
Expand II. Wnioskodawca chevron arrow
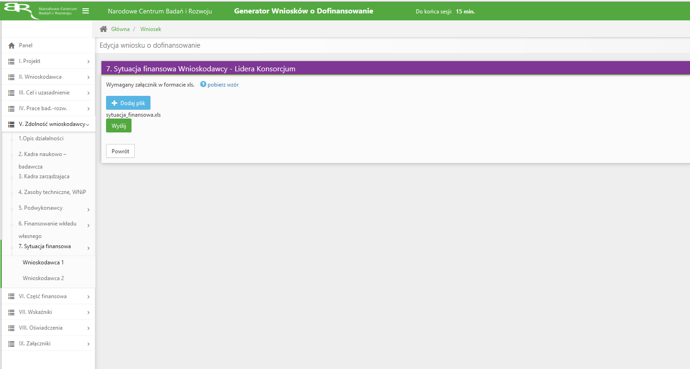tap(88, 77)
